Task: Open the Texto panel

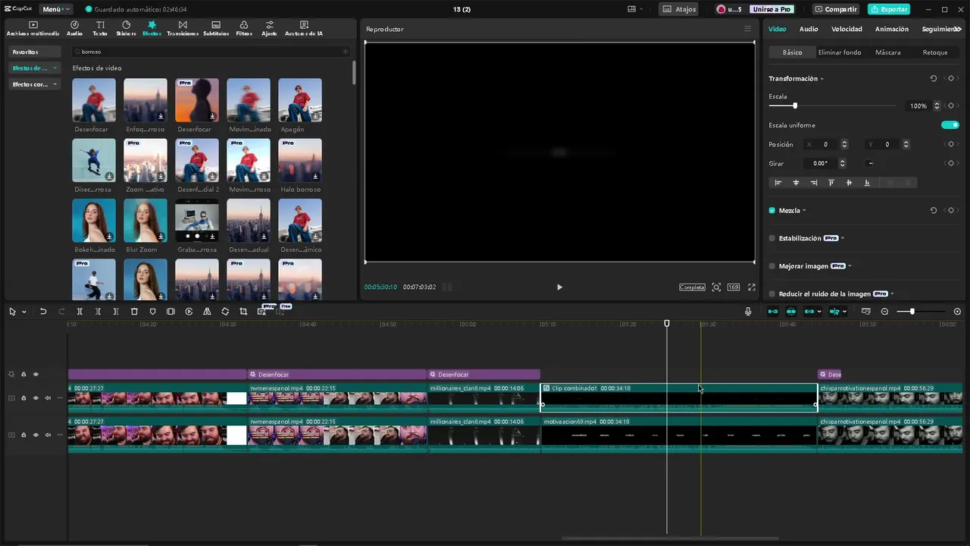Action: 100,29
